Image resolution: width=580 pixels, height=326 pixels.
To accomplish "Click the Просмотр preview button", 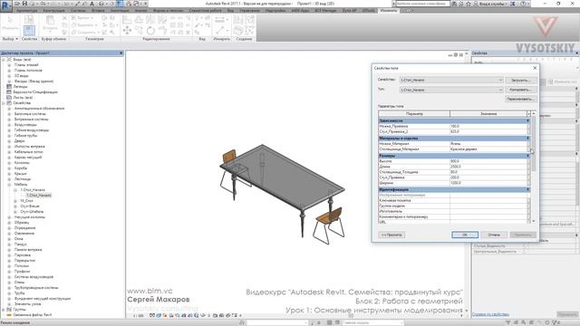I will pos(391,235).
